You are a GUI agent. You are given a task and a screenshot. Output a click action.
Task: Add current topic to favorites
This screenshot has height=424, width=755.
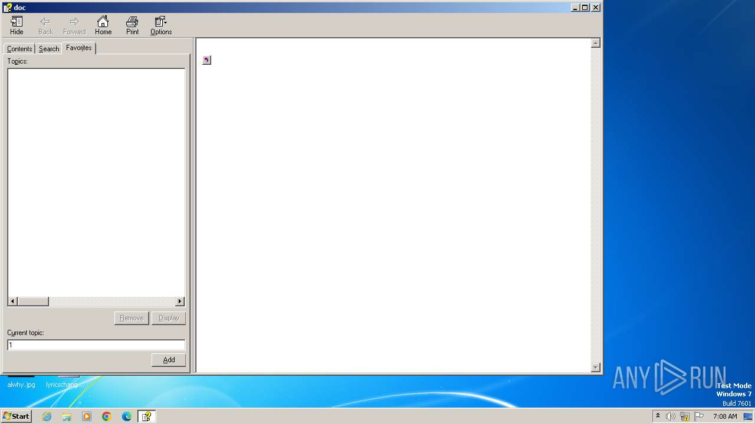(x=169, y=360)
